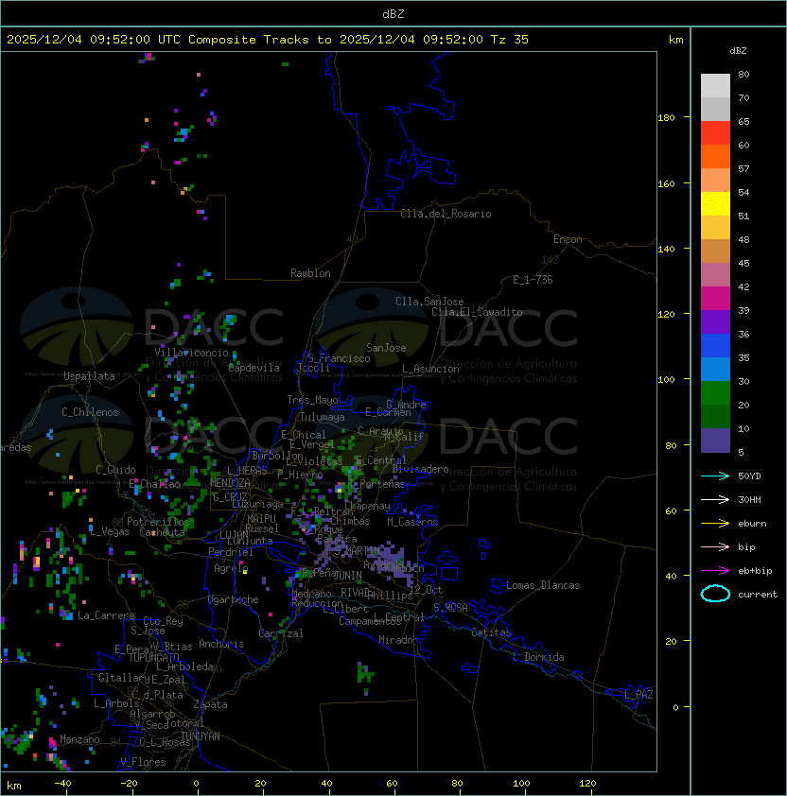
Task: Pick the green 20-30 dBZ swatch
Action: tap(715, 392)
